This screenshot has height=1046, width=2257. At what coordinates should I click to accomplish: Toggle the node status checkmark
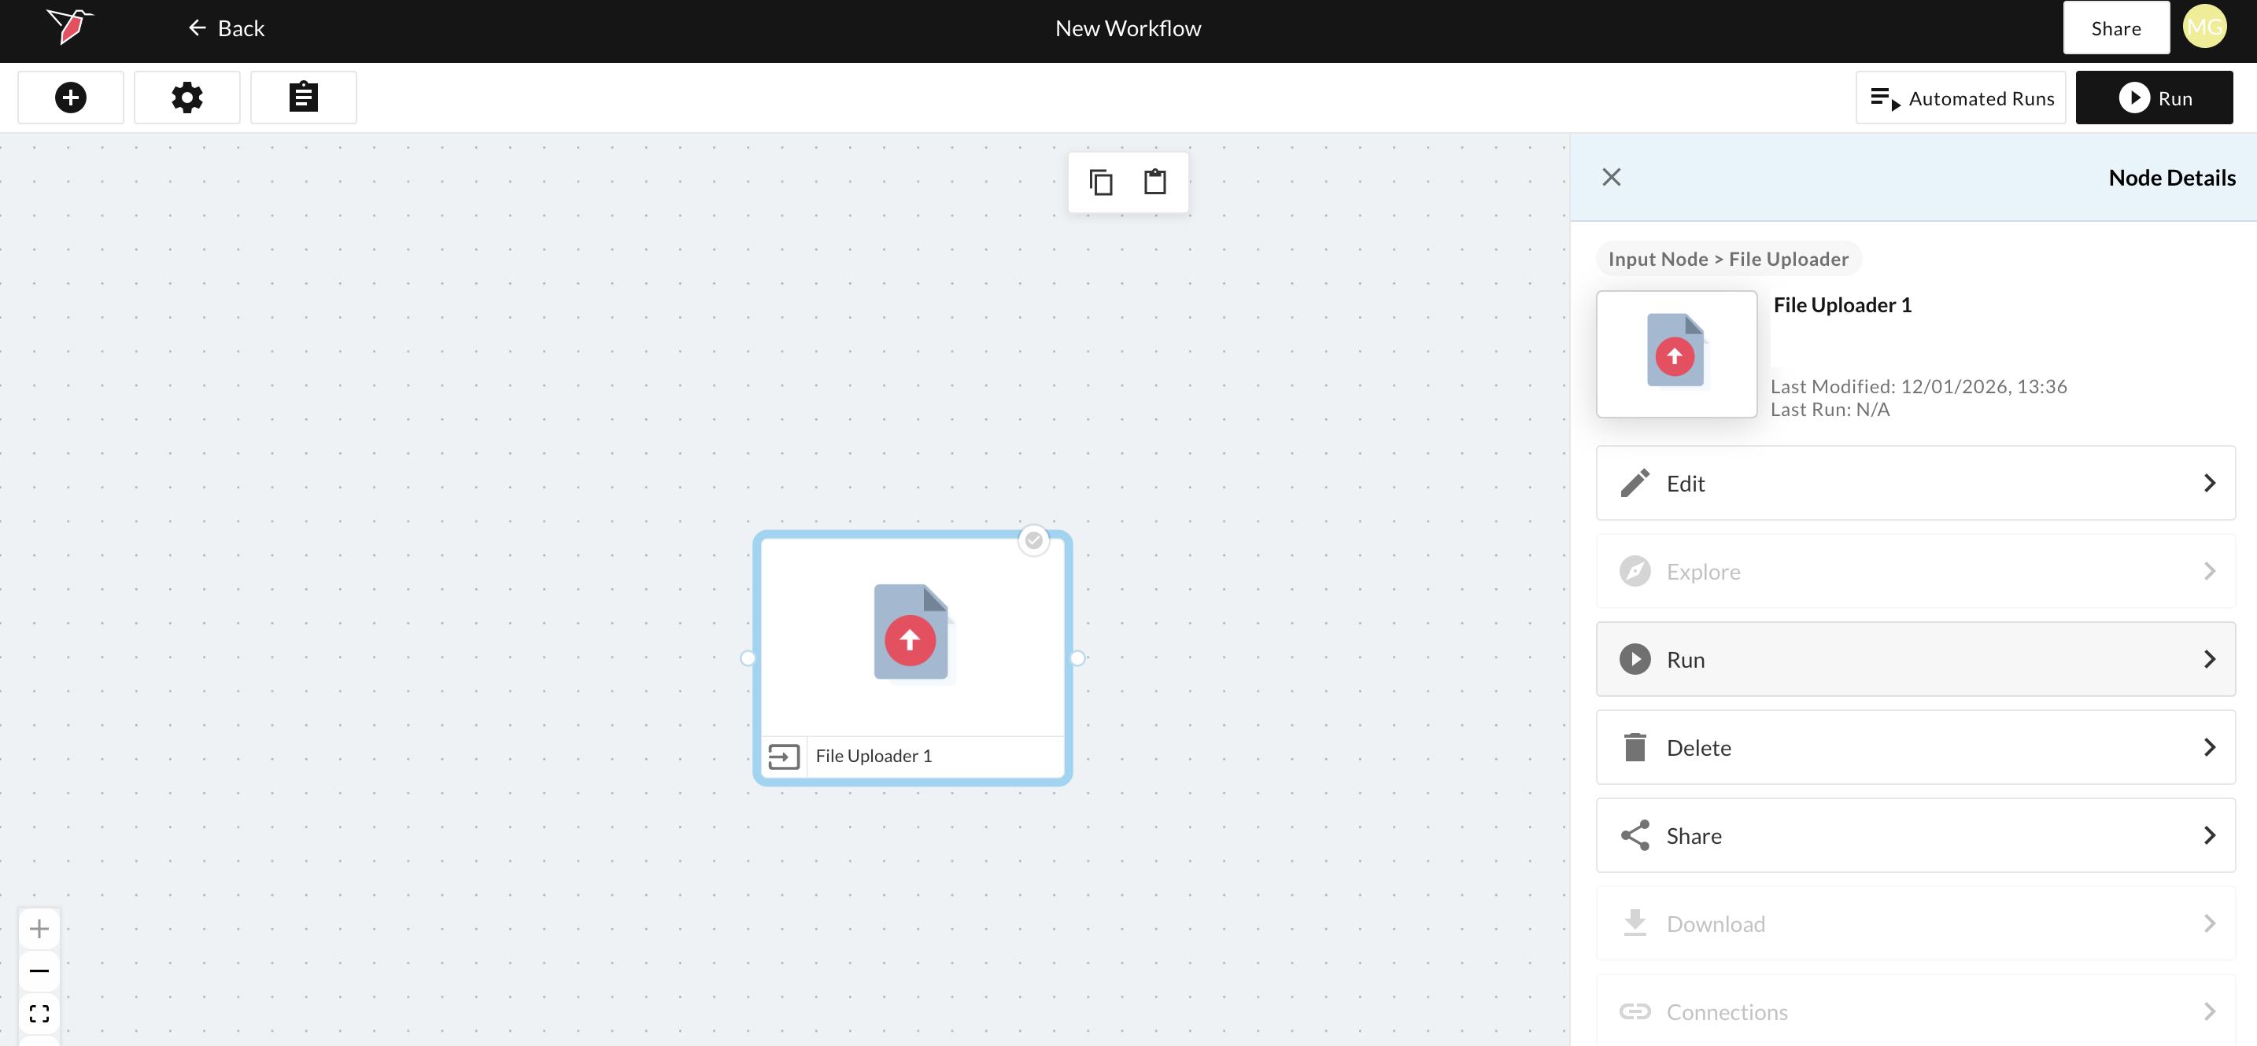pyautogui.click(x=1034, y=540)
